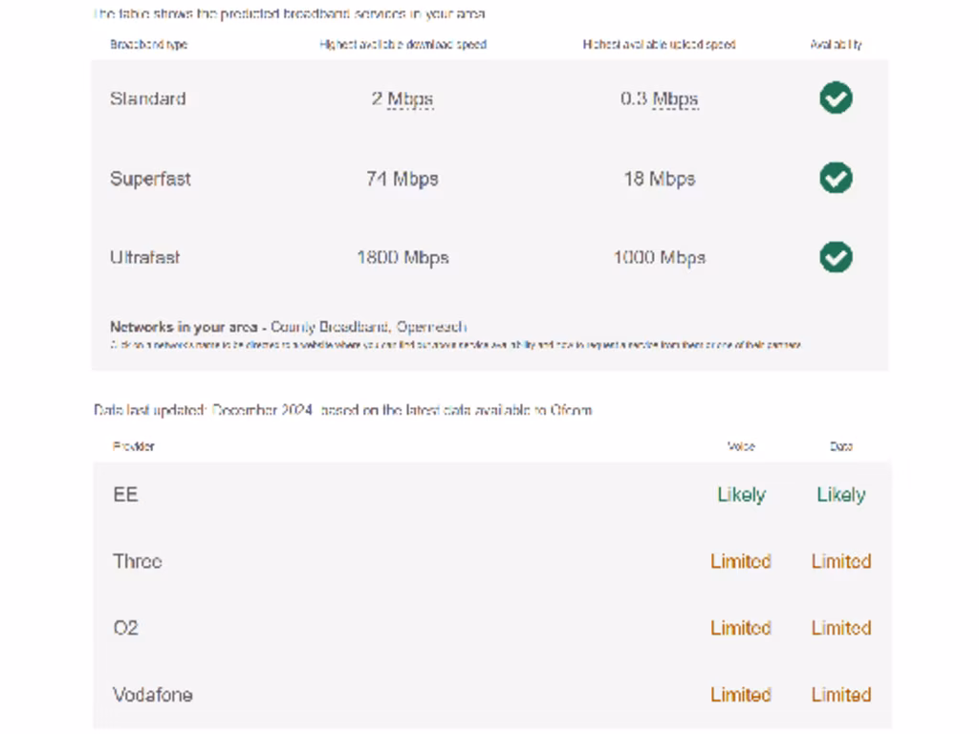Click the Superfast broadband type label

150,179
